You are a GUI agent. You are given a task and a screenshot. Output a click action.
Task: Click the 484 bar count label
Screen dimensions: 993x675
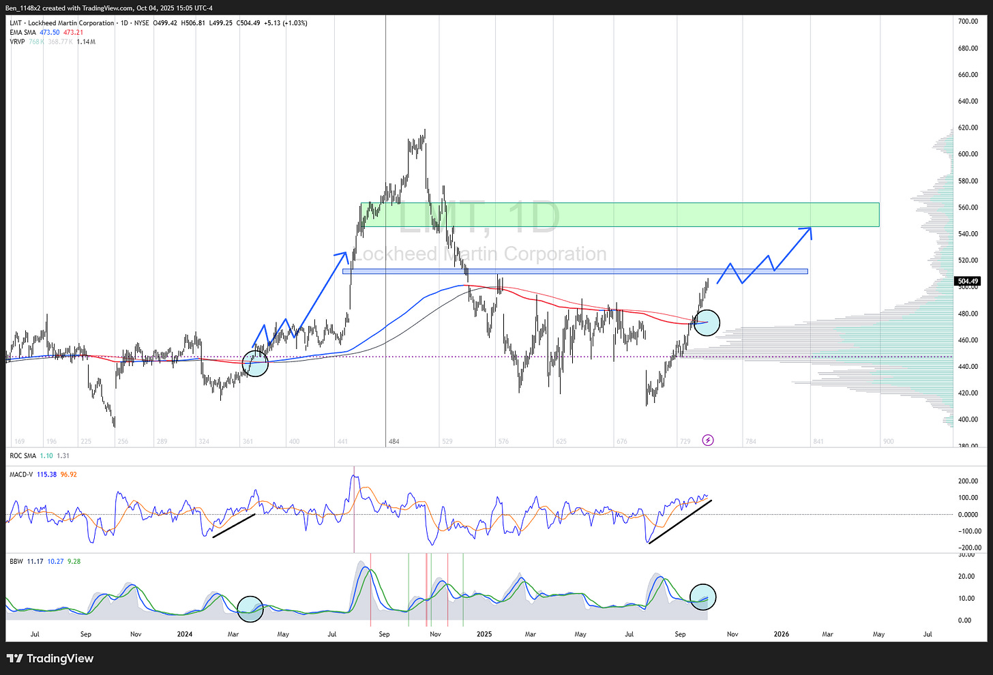(x=394, y=442)
